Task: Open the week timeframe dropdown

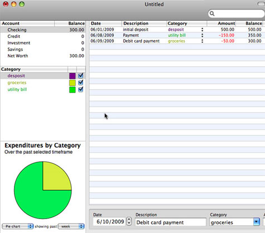Action: pyautogui.click(x=71, y=226)
